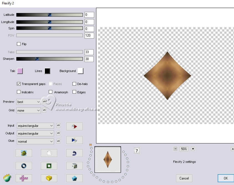Open the Lines black color swatch
Screen dimensions: 234x185
click(47, 71)
